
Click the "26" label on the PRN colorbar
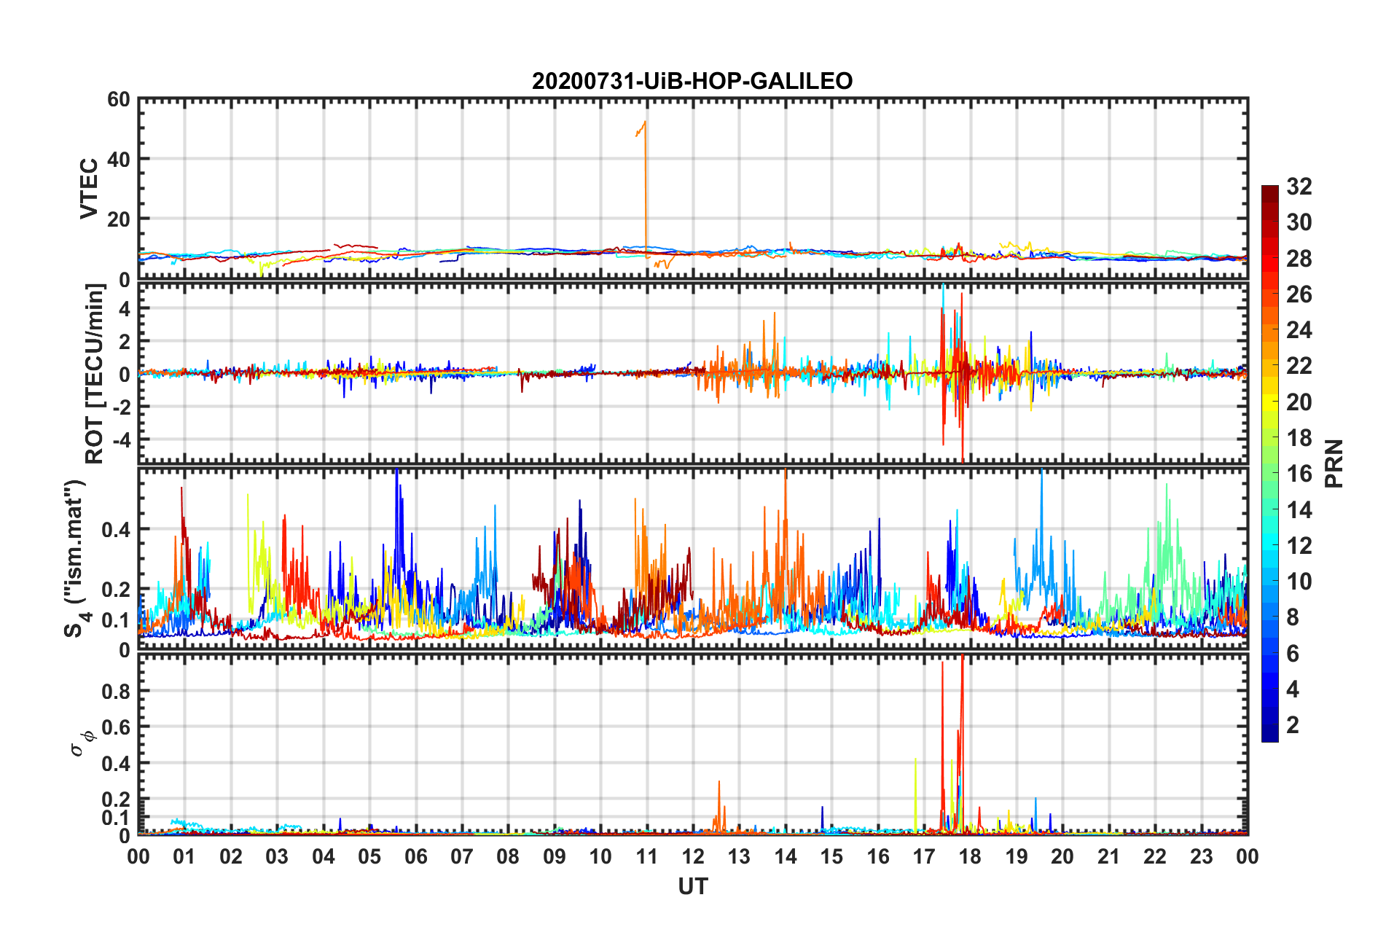pos(1299,294)
